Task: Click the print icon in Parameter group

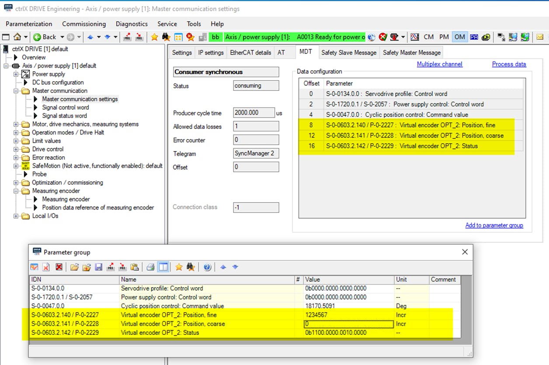Action: click(x=150, y=267)
